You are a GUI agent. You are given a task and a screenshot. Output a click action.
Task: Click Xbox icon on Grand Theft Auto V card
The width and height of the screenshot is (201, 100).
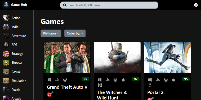[65, 80]
